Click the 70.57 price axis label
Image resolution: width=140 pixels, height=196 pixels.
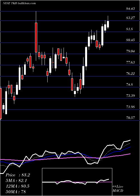click(x=130, y=118)
